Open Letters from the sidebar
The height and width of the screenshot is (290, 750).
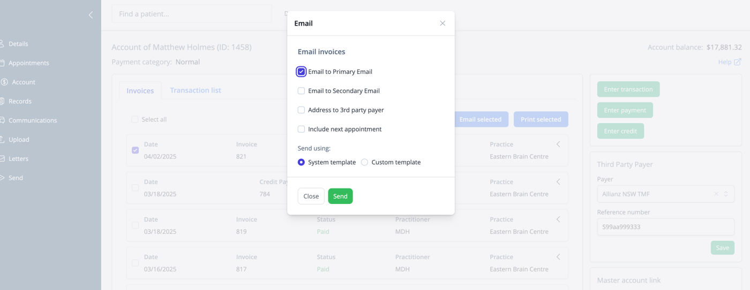click(18, 158)
